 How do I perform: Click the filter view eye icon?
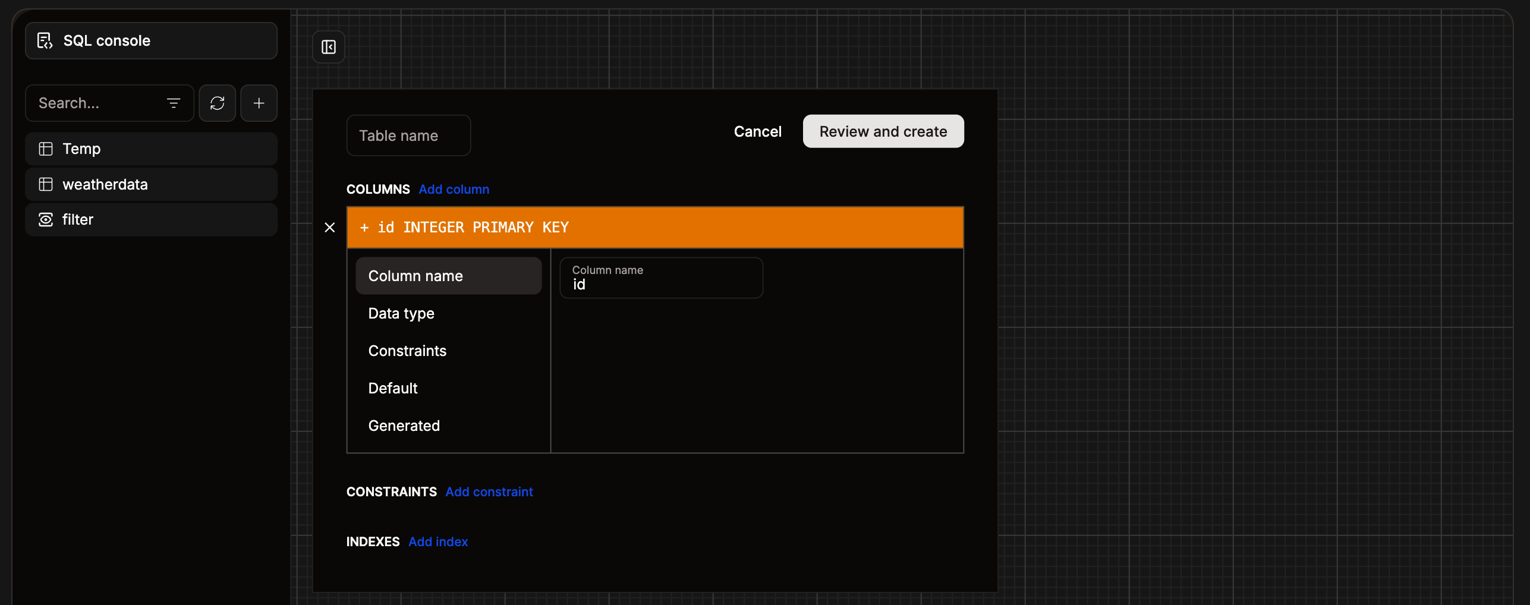coord(46,219)
